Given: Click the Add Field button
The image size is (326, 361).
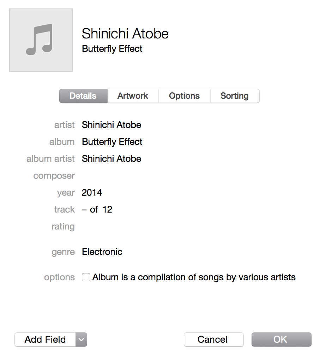Looking at the screenshot, I should tap(45, 339).
